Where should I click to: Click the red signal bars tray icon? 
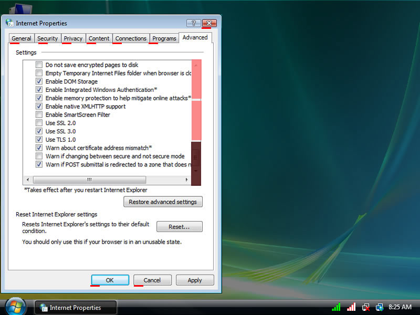click(351, 307)
